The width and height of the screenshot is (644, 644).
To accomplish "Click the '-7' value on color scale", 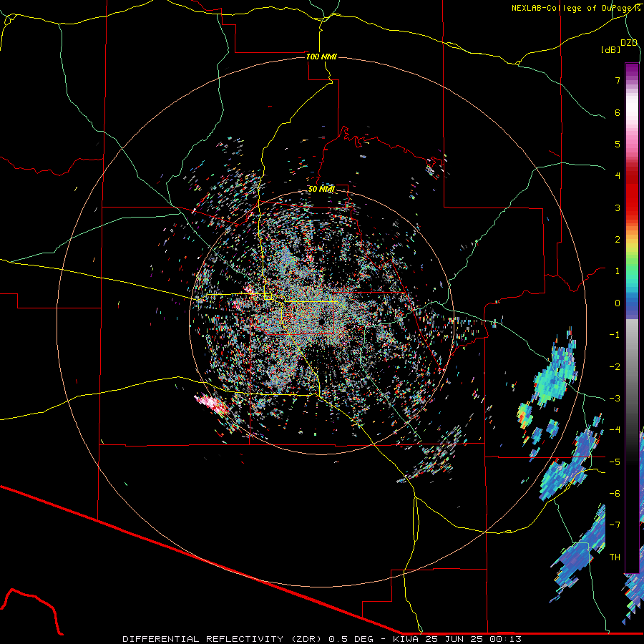I will point(615,525).
